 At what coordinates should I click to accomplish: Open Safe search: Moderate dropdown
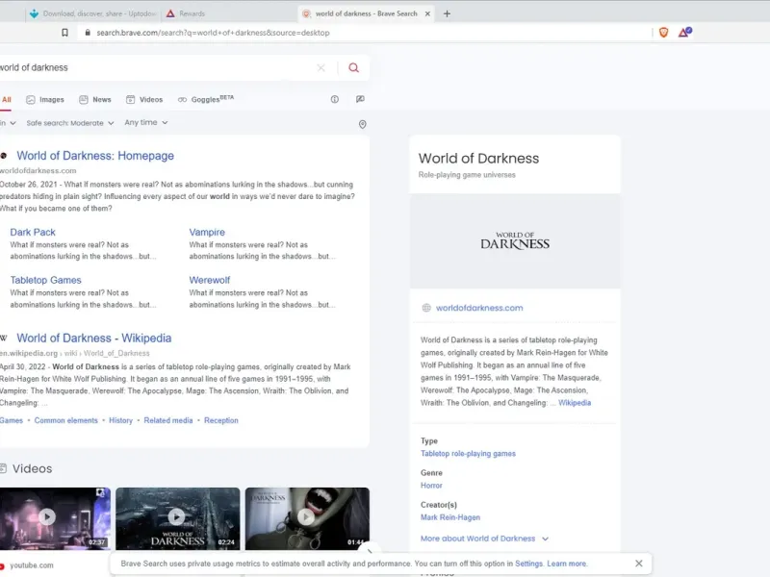69,123
